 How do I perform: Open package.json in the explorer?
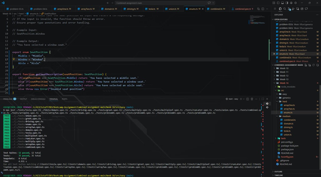pos(287,149)
